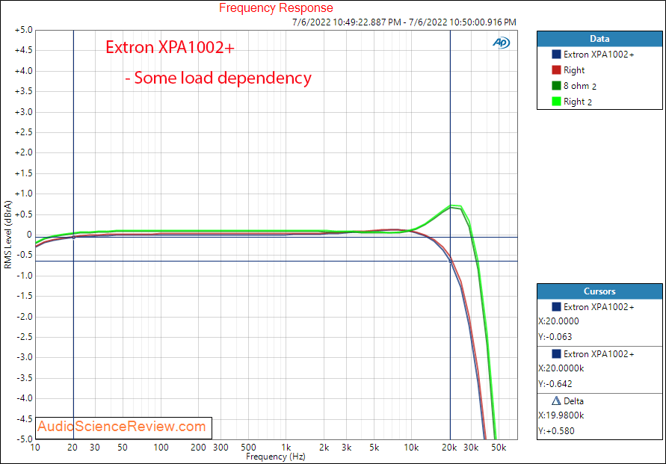Click the -3.0 tick label on the level axis

[25, 357]
